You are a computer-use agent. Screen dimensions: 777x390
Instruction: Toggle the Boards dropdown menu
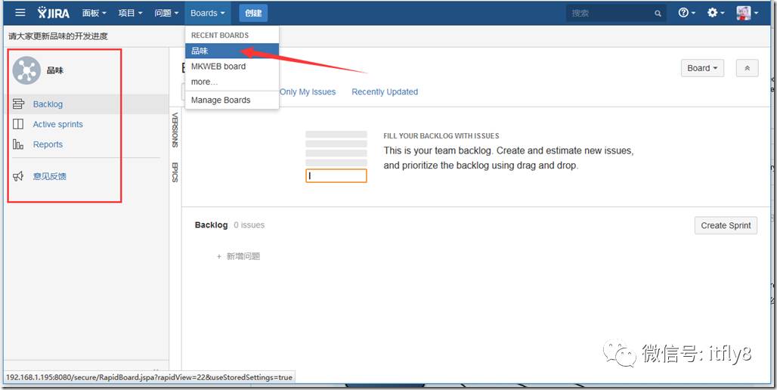tap(208, 13)
